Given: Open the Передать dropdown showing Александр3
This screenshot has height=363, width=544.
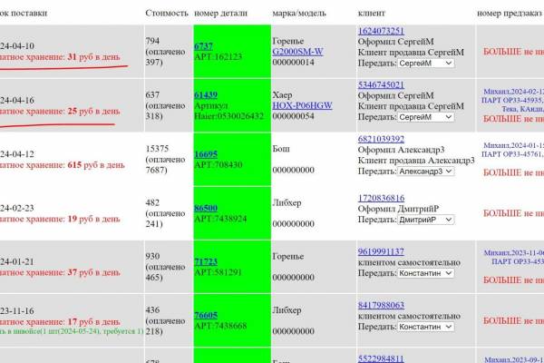Looking at the screenshot, I should click(x=425, y=172).
